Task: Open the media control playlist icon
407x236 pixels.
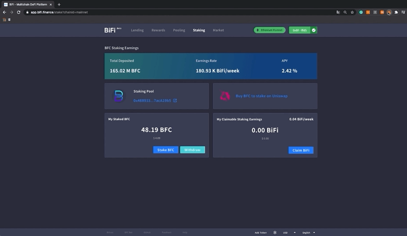Action: tap(403, 12)
